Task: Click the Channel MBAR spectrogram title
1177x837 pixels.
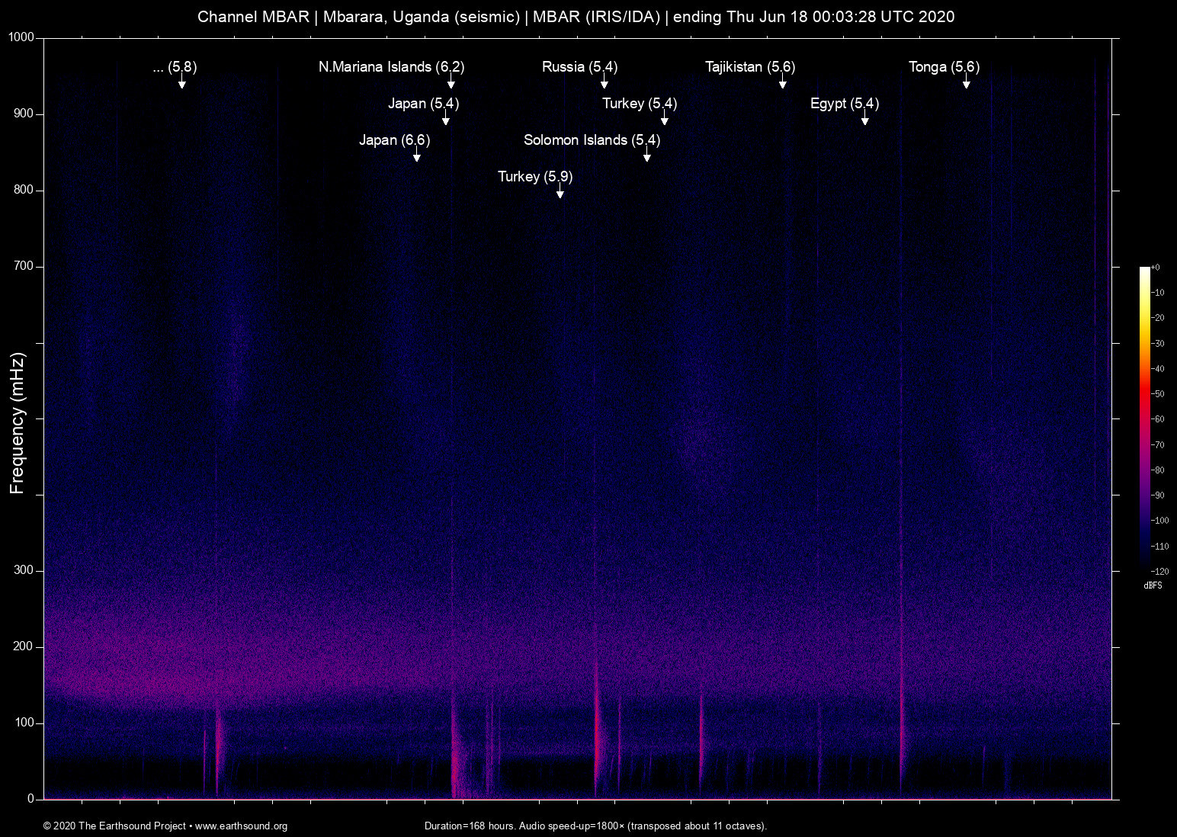Action: click(576, 16)
